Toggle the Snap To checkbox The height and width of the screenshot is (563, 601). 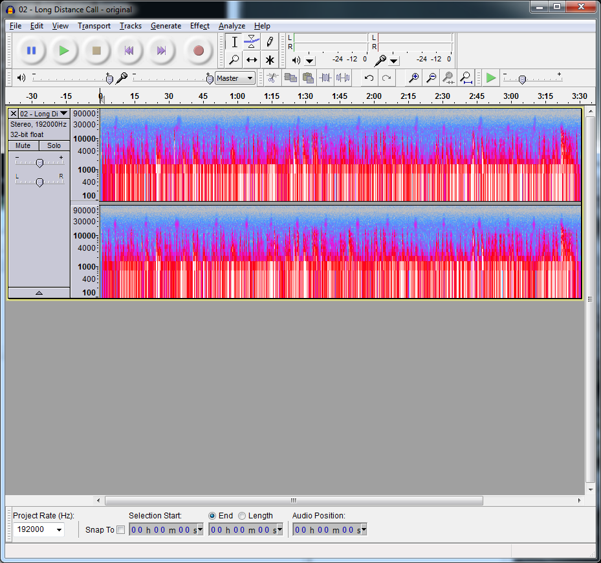click(x=121, y=529)
